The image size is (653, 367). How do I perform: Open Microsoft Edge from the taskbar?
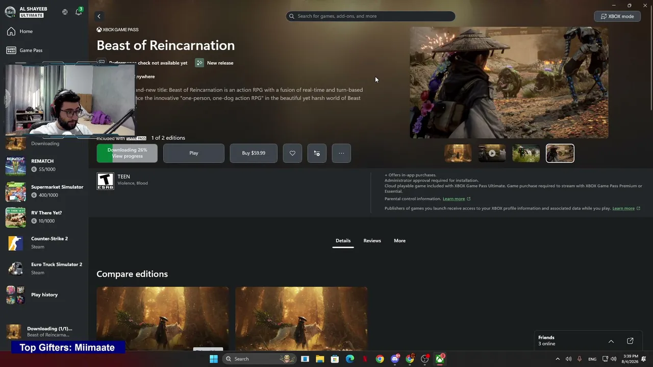[350, 359]
